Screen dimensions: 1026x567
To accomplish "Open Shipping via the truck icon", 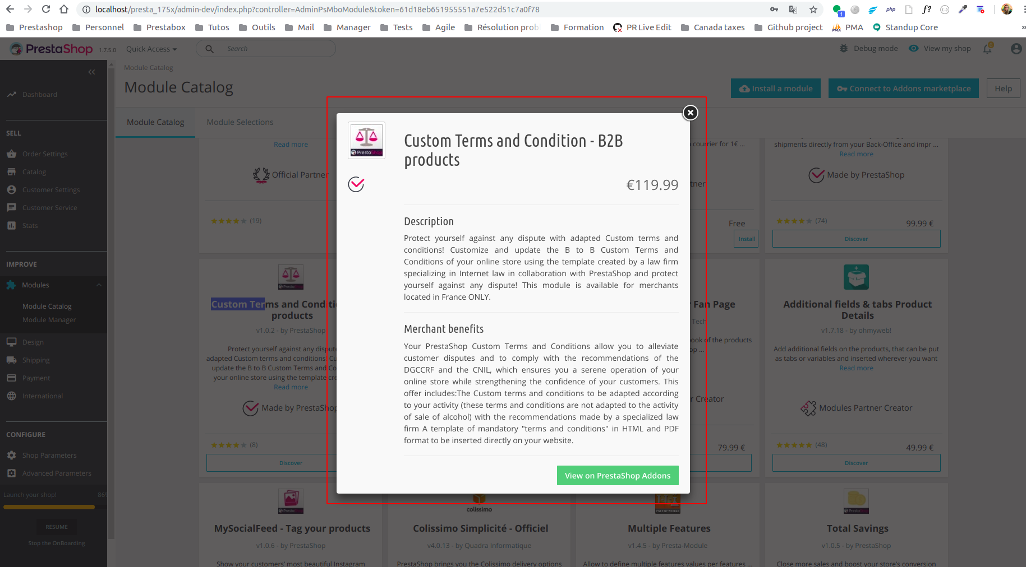I will click(x=11, y=360).
